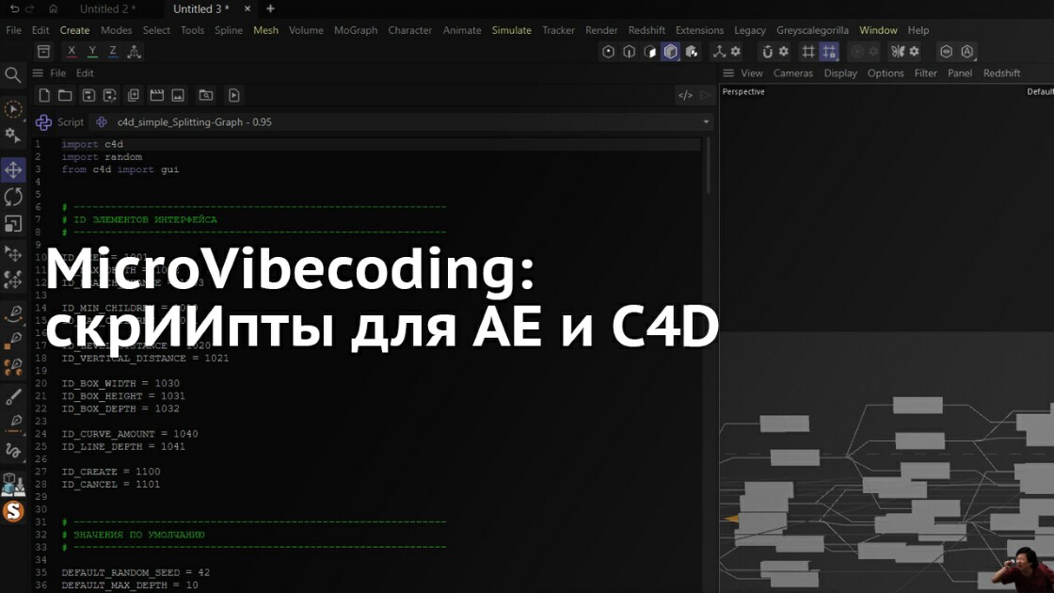Open the asset browser box icon
This screenshot has width=1054, height=593.
pos(43,52)
